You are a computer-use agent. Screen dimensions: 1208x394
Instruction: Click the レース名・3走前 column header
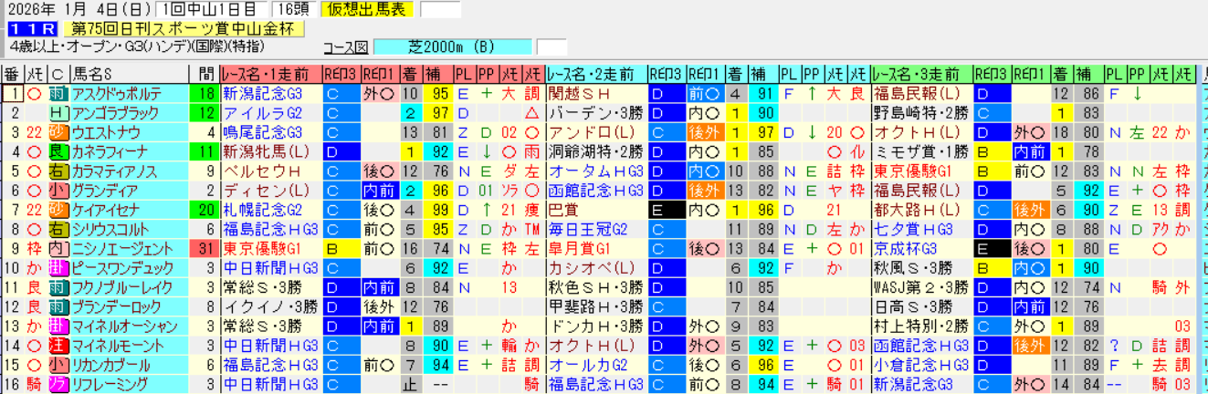tap(920, 75)
